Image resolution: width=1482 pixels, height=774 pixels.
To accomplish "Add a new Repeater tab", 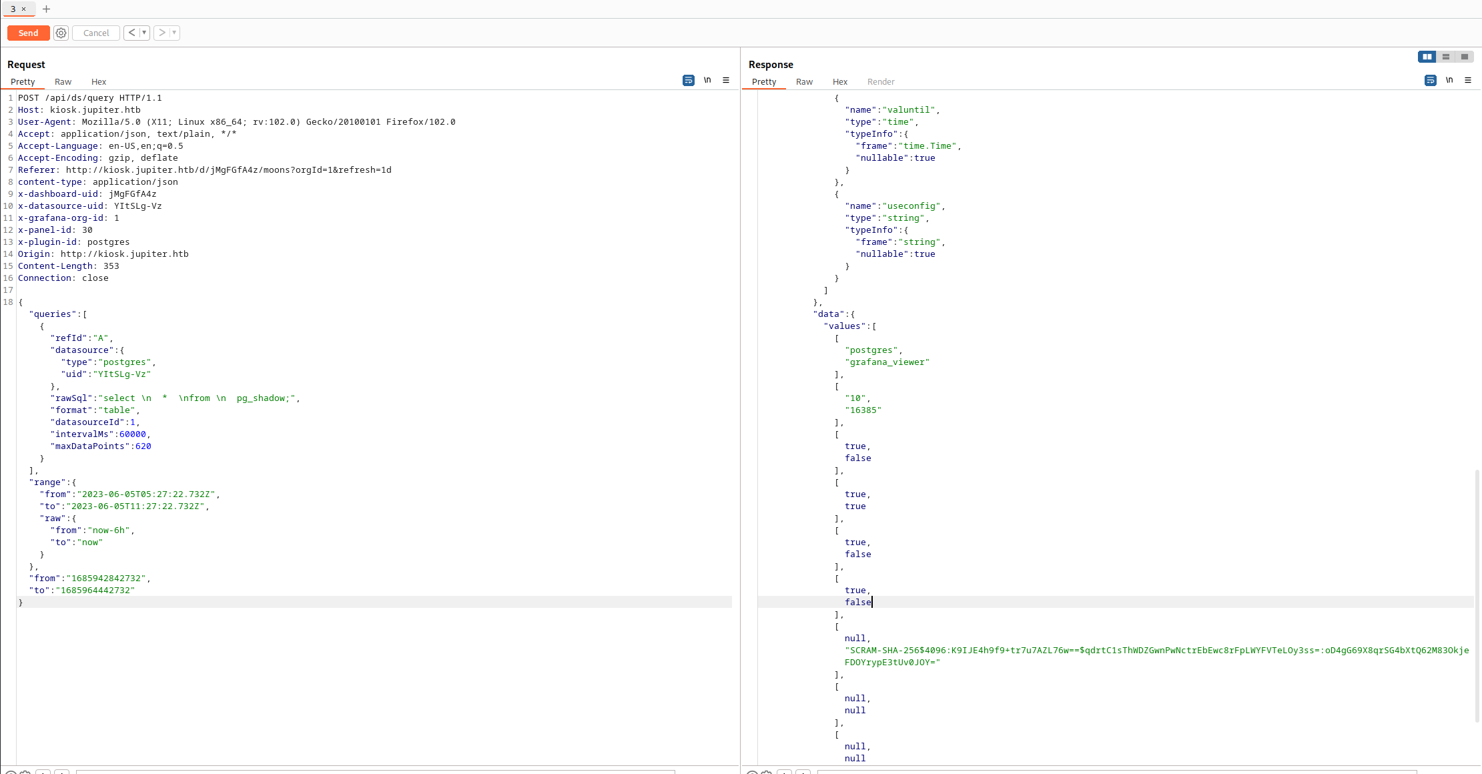I will [46, 9].
